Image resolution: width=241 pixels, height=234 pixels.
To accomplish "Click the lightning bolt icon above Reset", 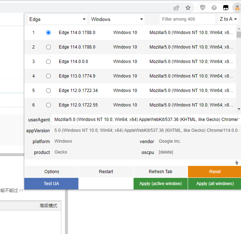I will tap(237, 163).
